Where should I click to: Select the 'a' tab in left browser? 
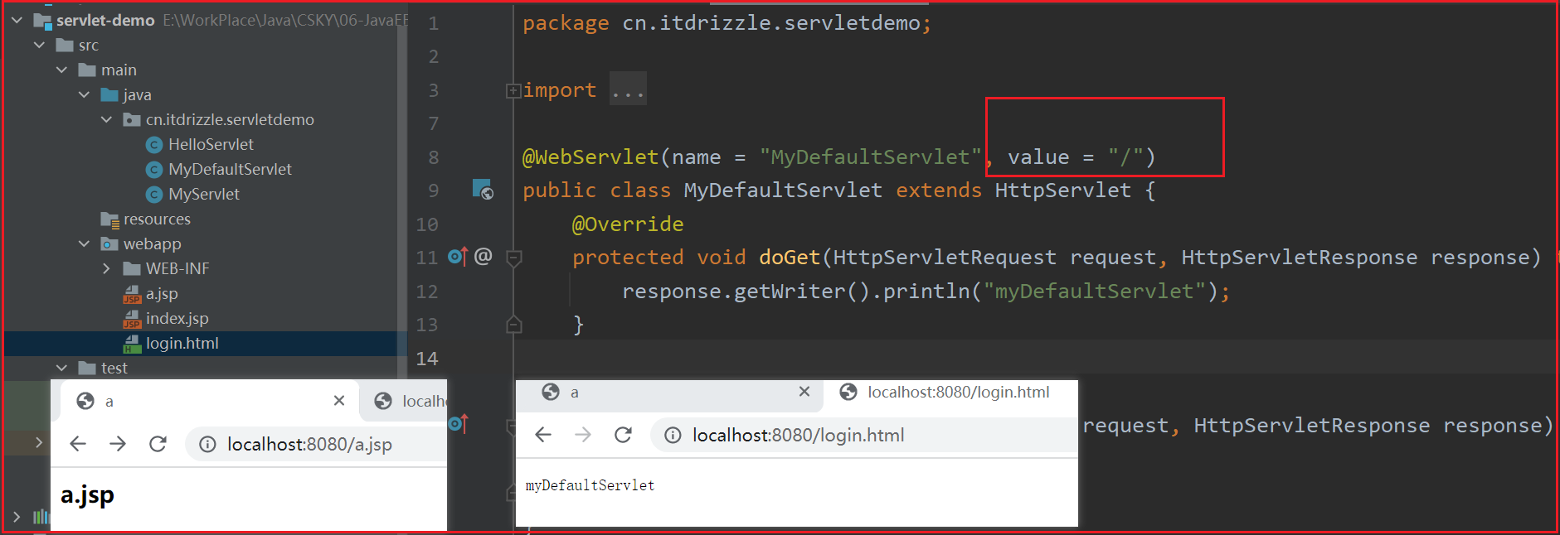[x=210, y=401]
